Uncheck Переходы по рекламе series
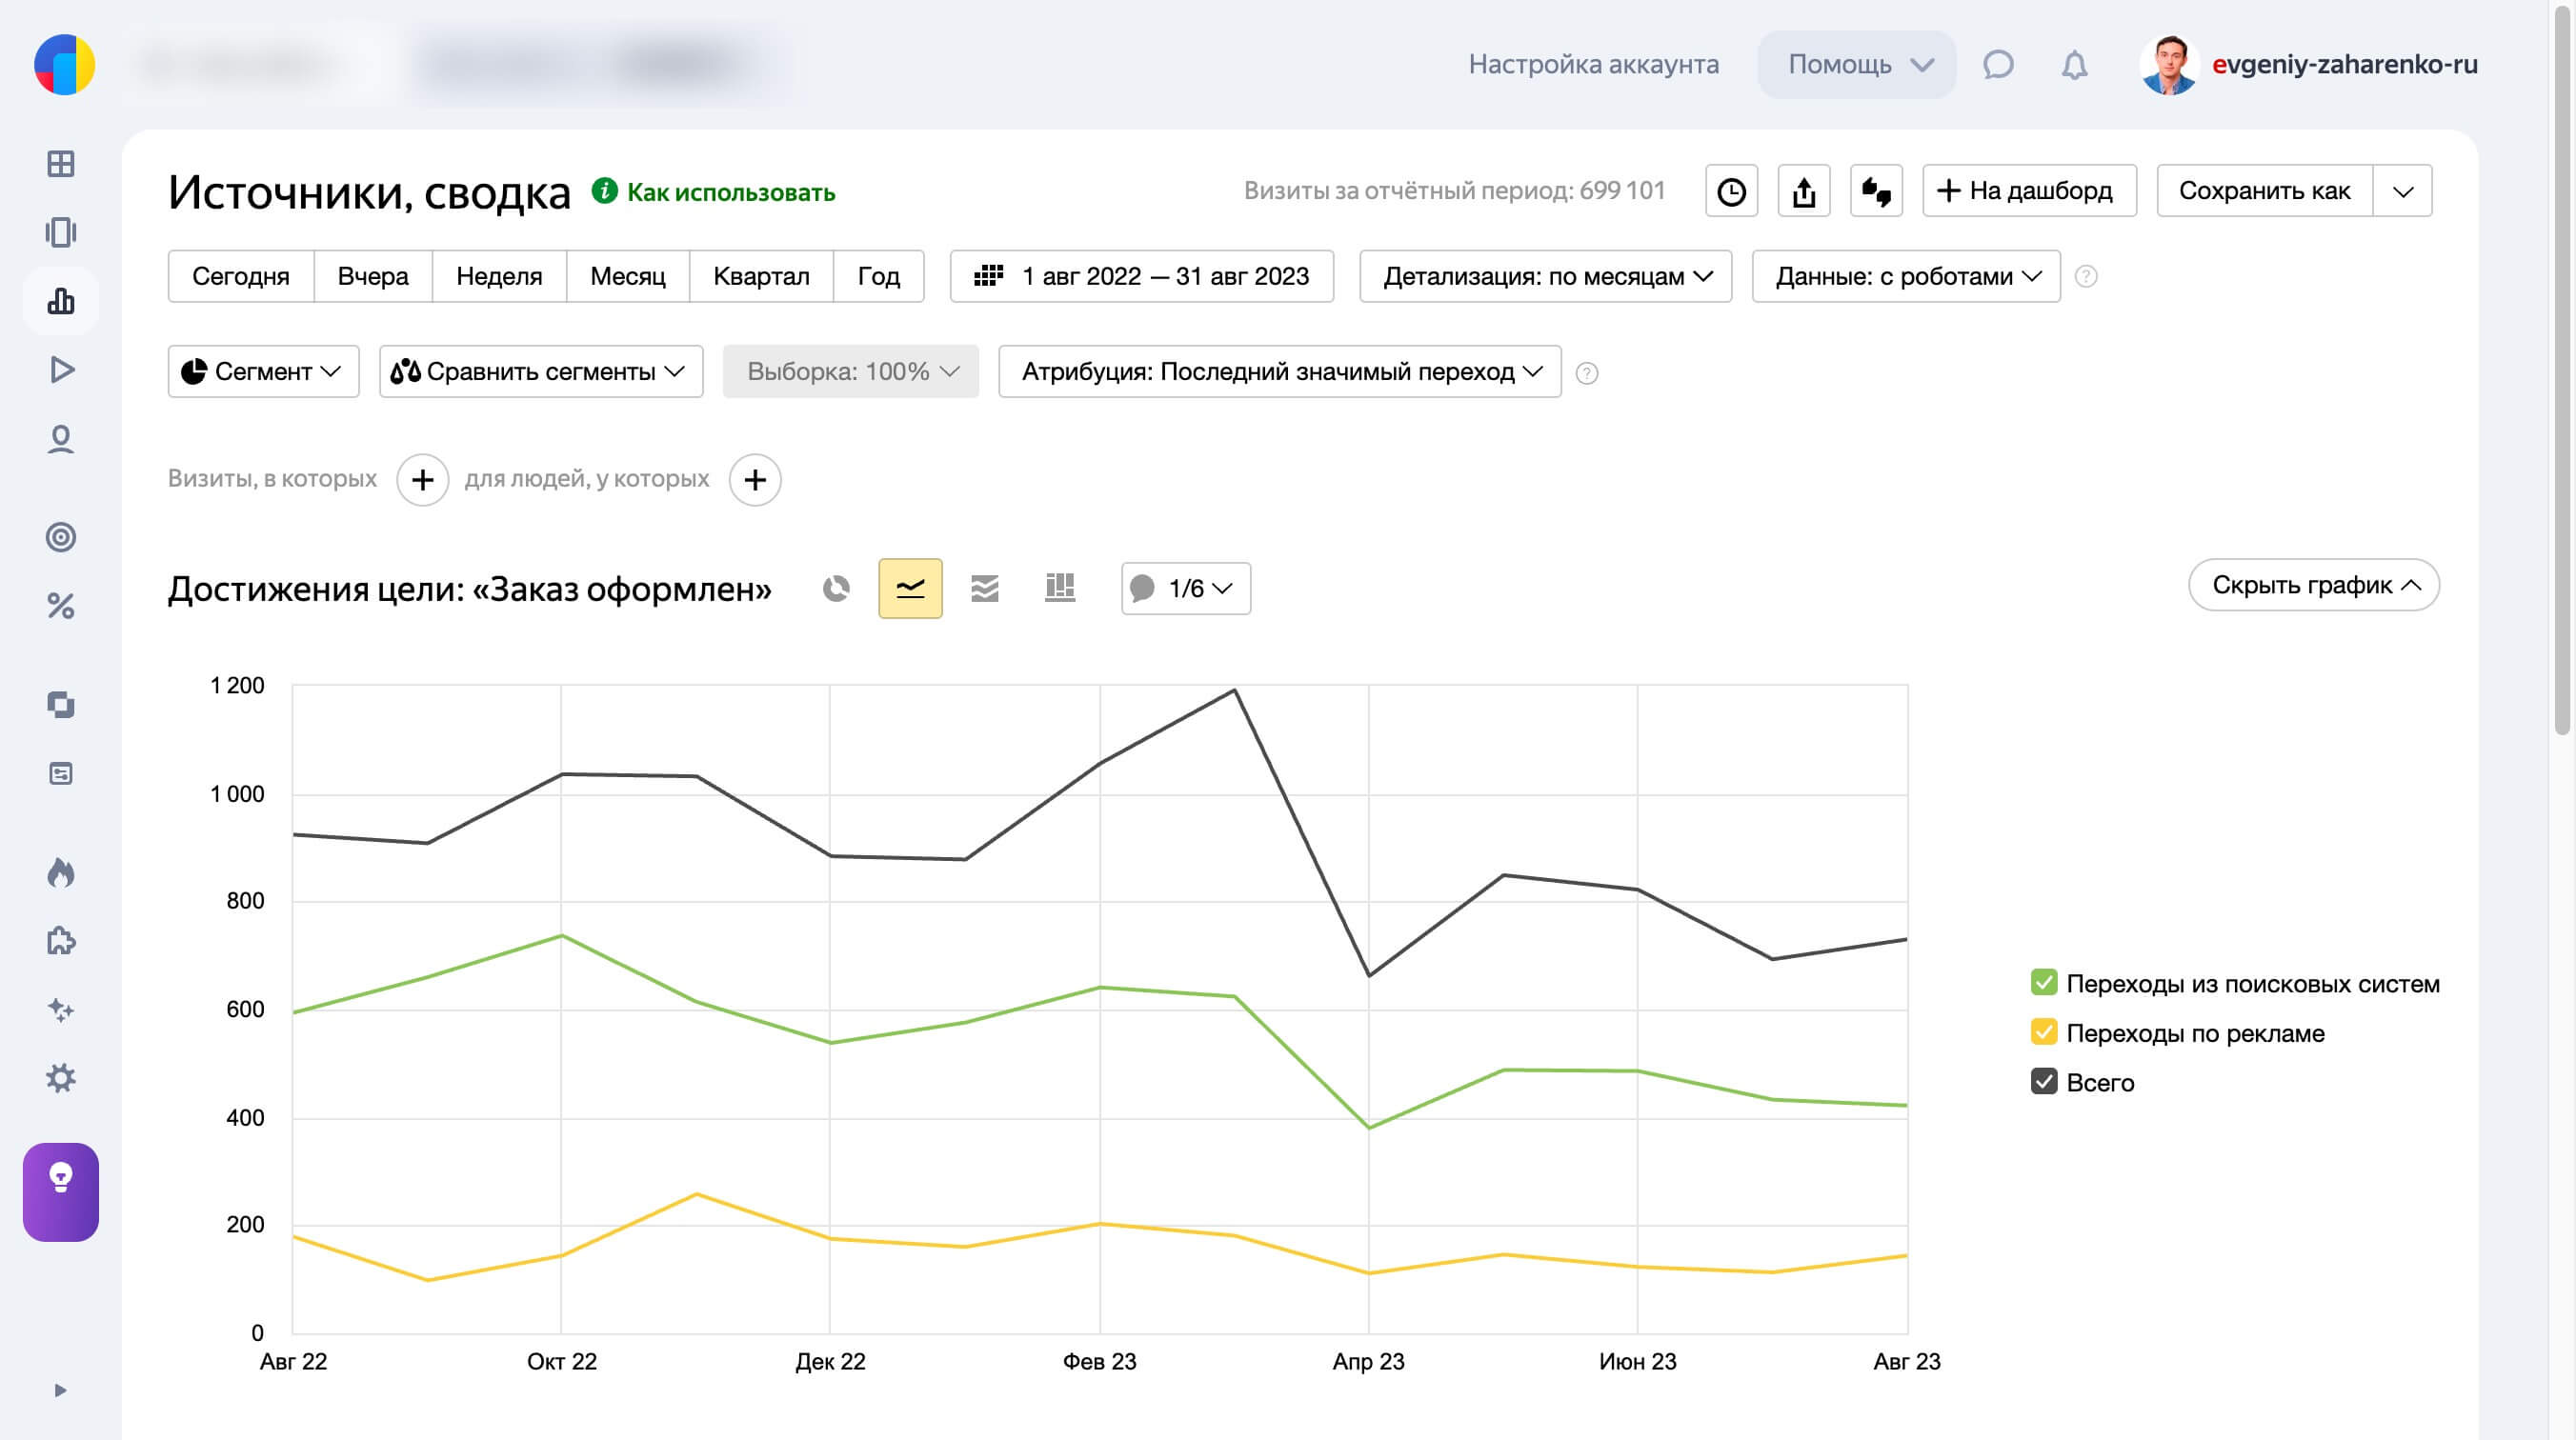This screenshot has height=1440, width=2576. (x=2043, y=1032)
